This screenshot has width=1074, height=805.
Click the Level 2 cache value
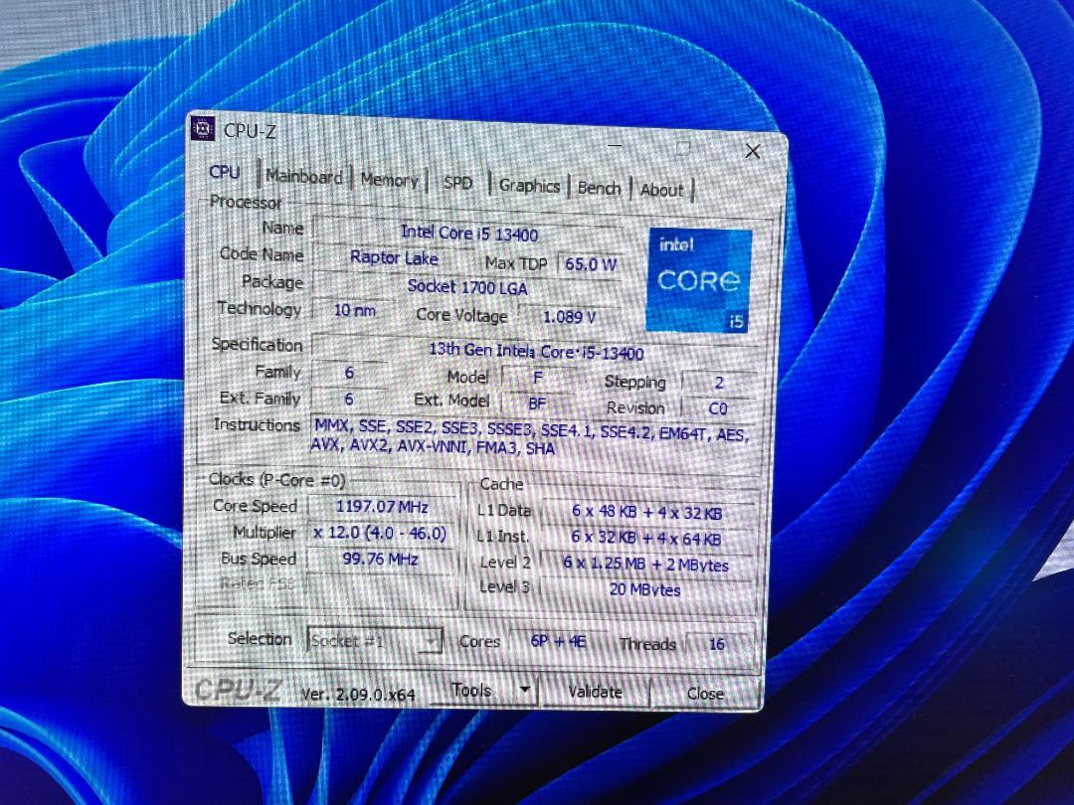coord(646,564)
